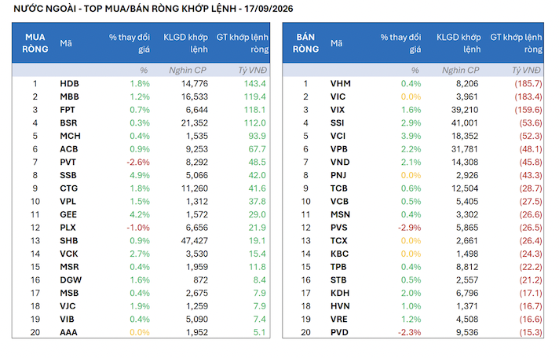Click the PVT ticker
559x358 pixels.
pyautogui.click(x=68, y=163)
